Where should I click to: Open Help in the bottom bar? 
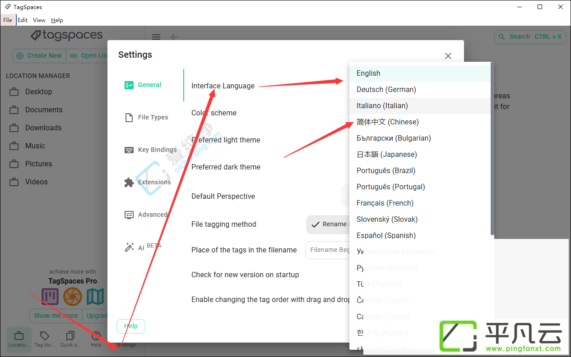pos(96,339)
